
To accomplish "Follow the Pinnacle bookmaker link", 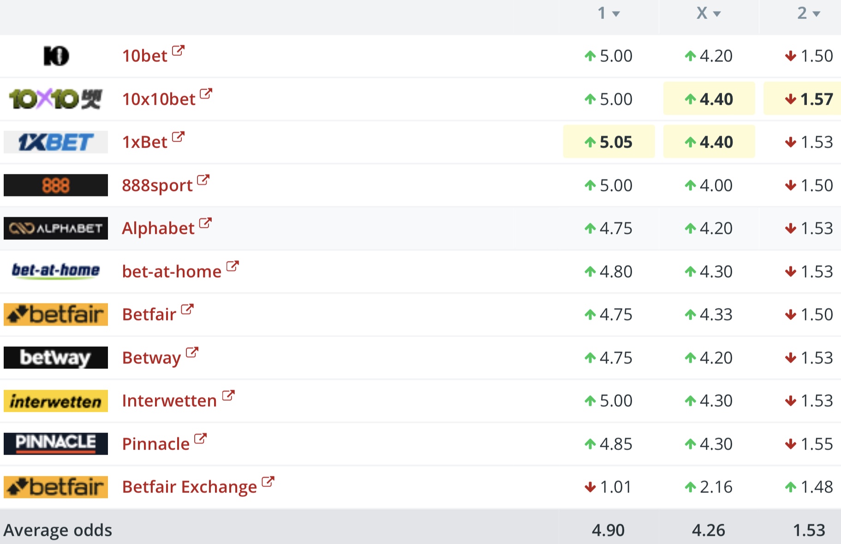I will pyautogui.click(x=156, y=444).
